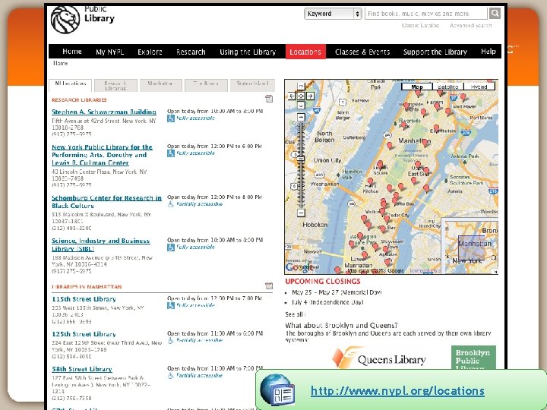
Task: Click accessibility icon for Schomburg Center
Action: [x=171, y=204]
